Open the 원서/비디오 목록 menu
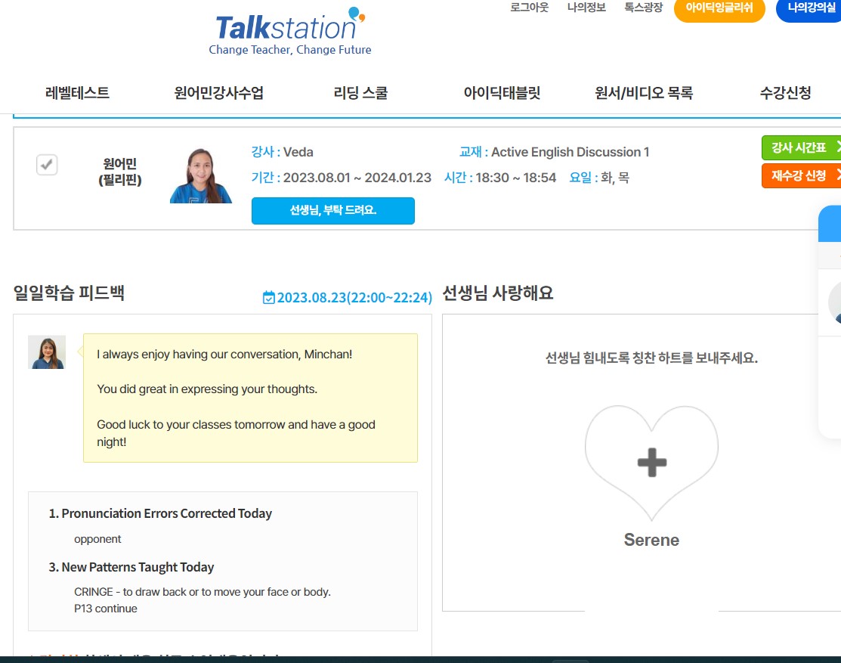The width and height of the screenshot is (841, 663). (644, 93)
